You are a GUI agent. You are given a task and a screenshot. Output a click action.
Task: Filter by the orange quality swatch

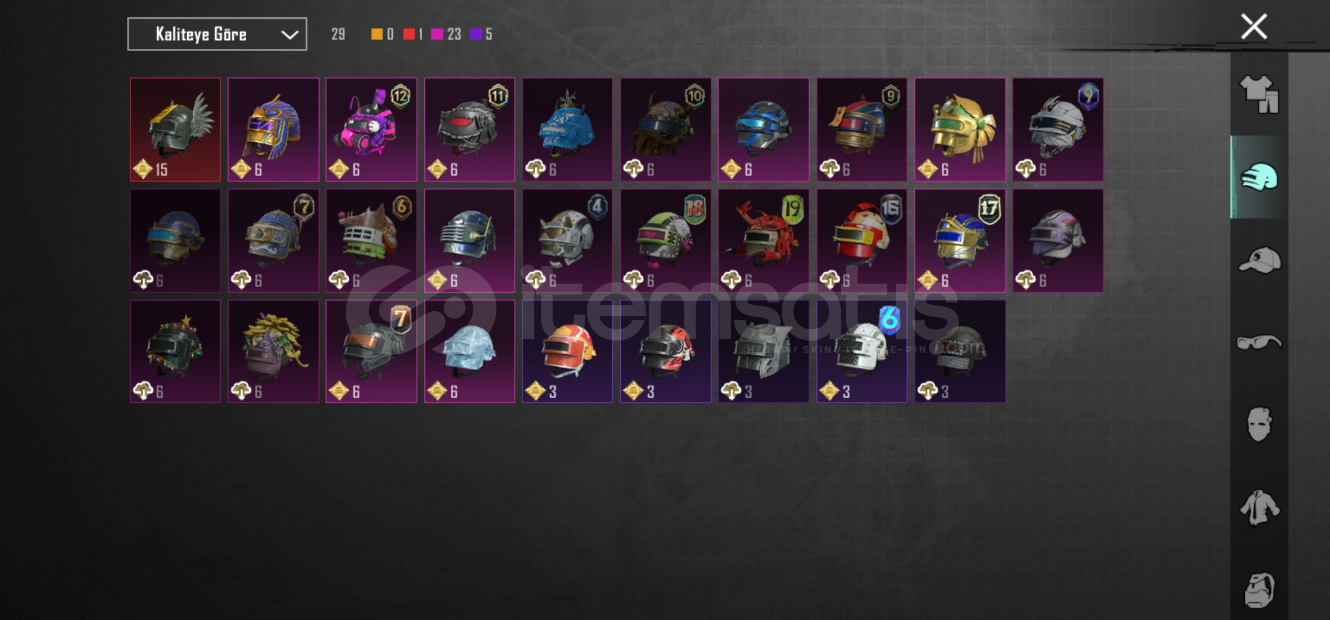[x=377, y=34]
